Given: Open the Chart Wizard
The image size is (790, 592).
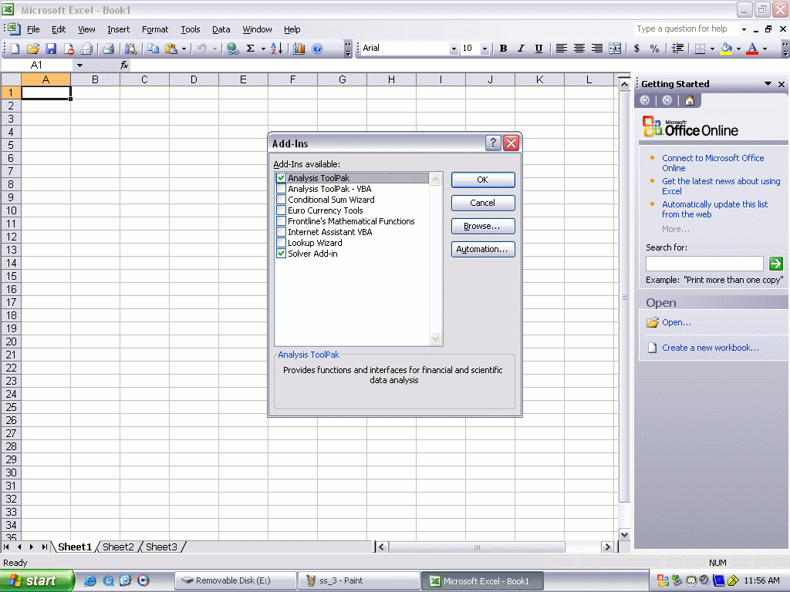Looking at the screenshot, I should (299, 49).
